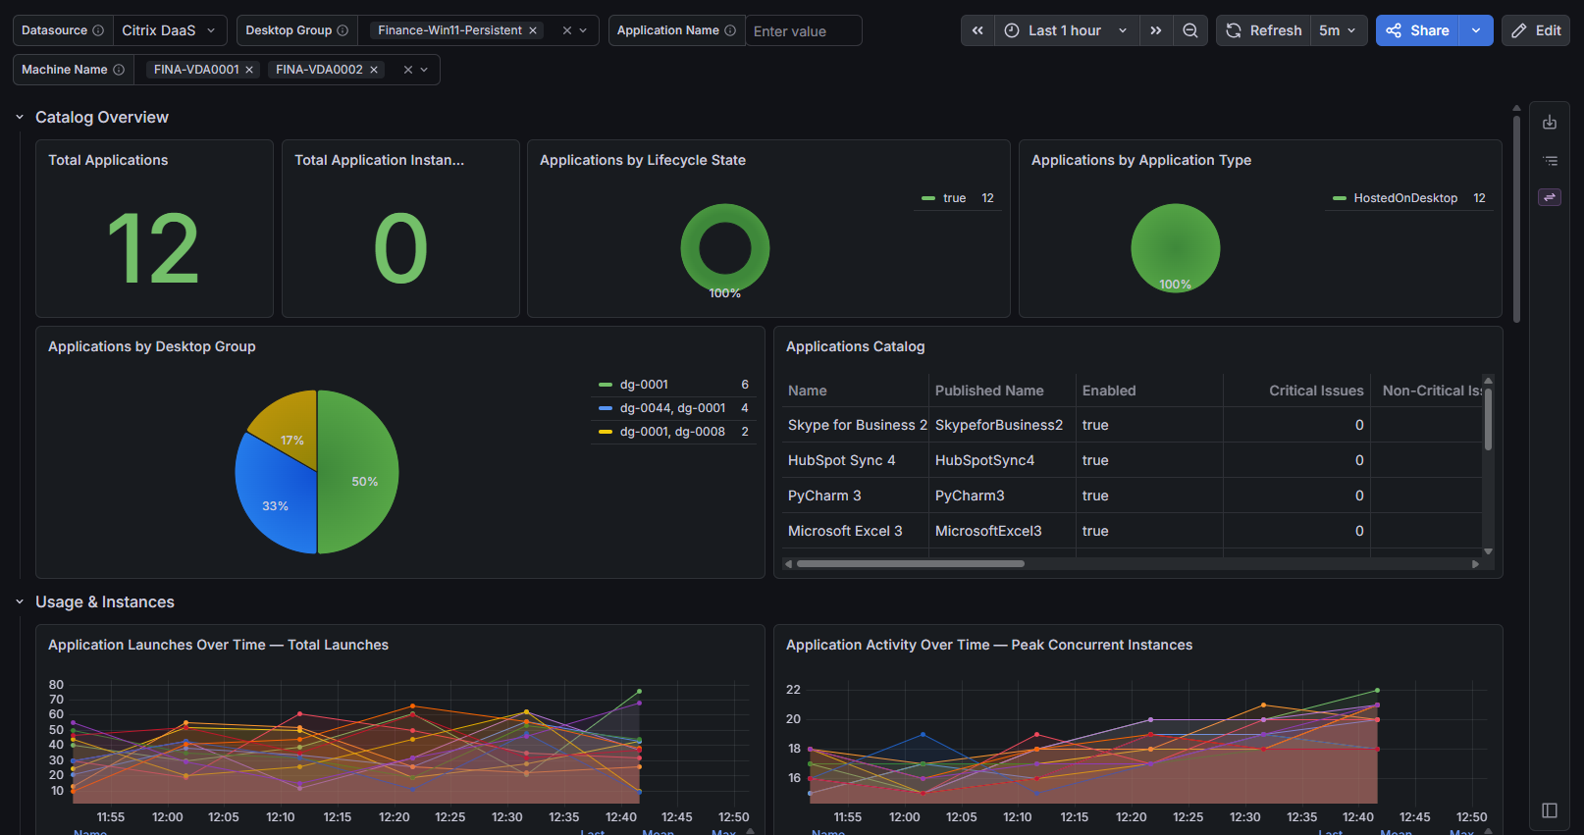Open Applications by Lifecycle State panel title

pos(643,160)
